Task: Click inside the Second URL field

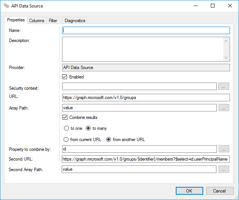Action: pos(146,159)
